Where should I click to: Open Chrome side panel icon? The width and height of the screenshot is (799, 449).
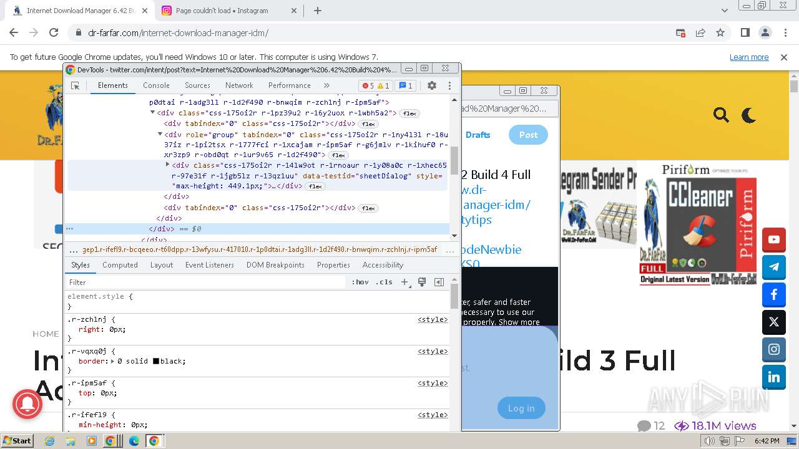745,32
